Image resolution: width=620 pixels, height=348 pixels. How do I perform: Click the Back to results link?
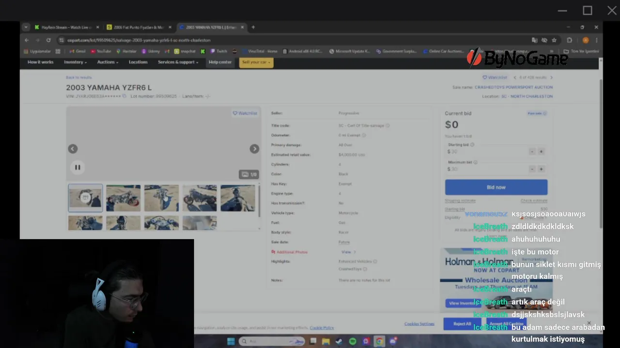point(78,77)
